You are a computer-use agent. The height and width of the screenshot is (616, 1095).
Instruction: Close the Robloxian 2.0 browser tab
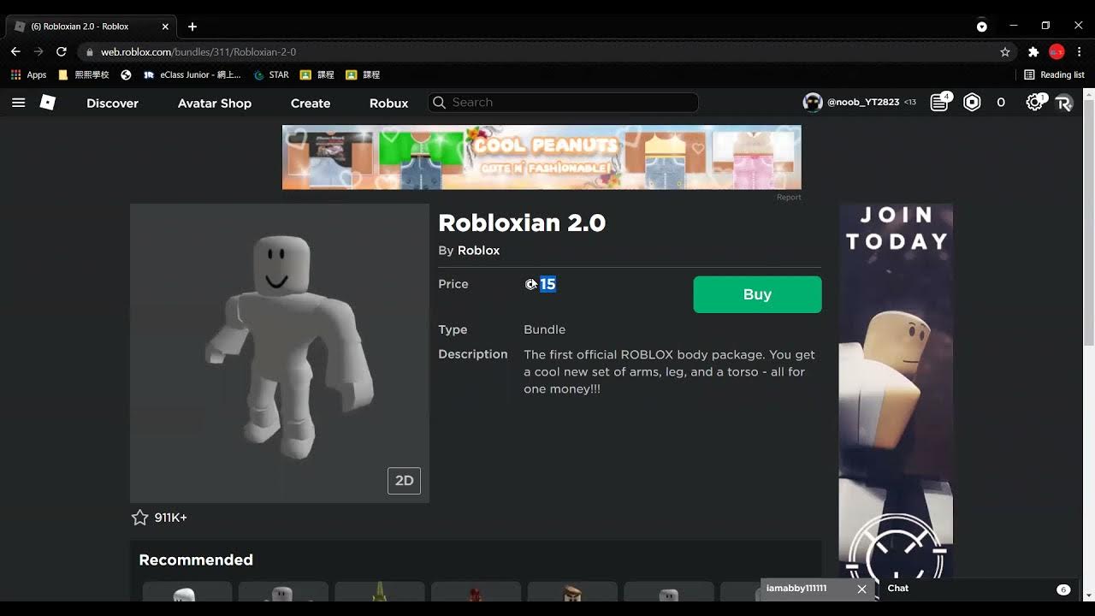(165, 27)
